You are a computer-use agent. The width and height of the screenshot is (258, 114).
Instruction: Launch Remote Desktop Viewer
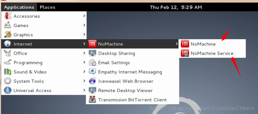133,90
